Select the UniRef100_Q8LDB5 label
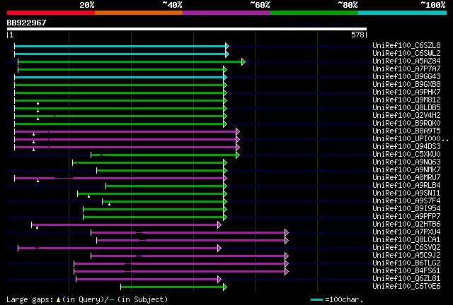 (406, 107)
